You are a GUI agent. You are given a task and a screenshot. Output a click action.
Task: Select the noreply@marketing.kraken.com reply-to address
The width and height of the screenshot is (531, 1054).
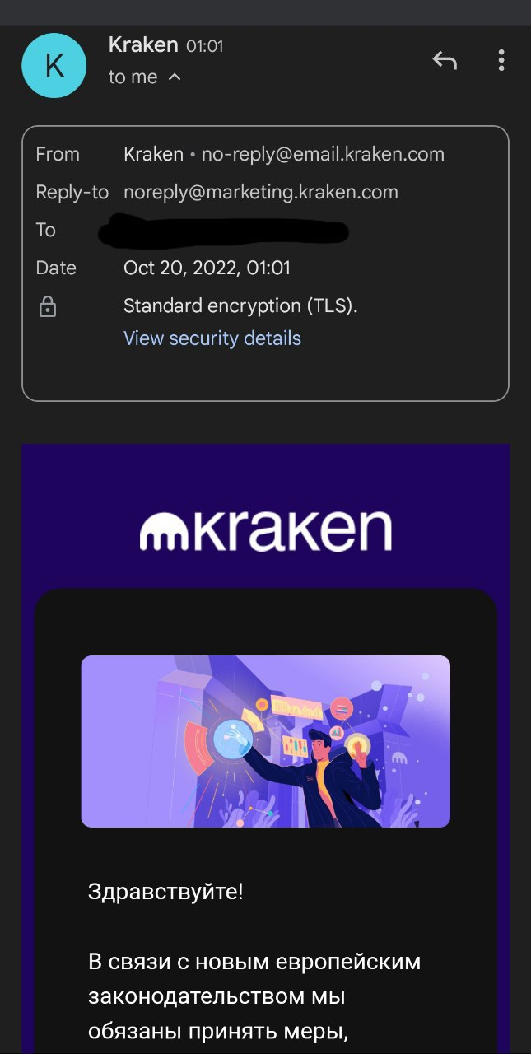point(261,192)
